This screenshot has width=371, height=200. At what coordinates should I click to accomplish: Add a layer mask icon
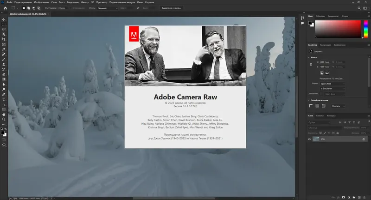(344, 197)
